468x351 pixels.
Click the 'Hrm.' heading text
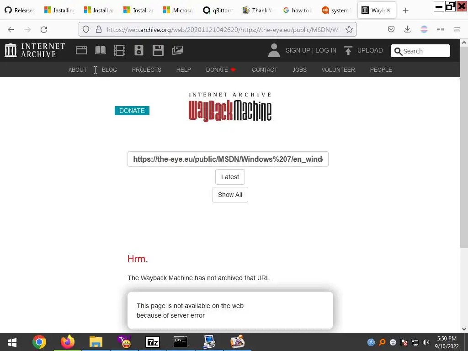tap(138, 259)
